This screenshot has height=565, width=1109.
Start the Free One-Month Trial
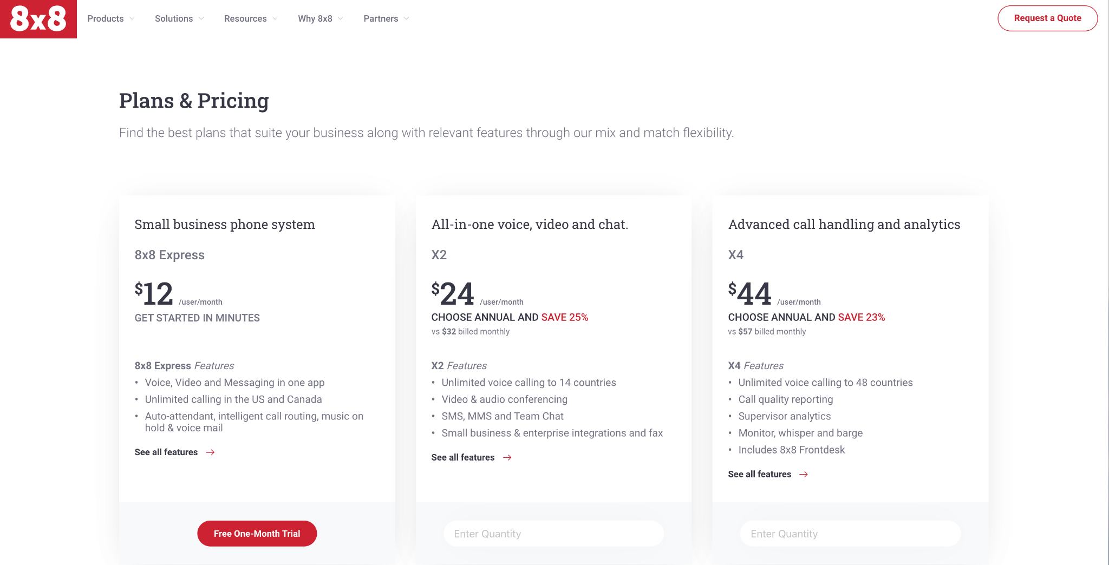coord(257,534)
